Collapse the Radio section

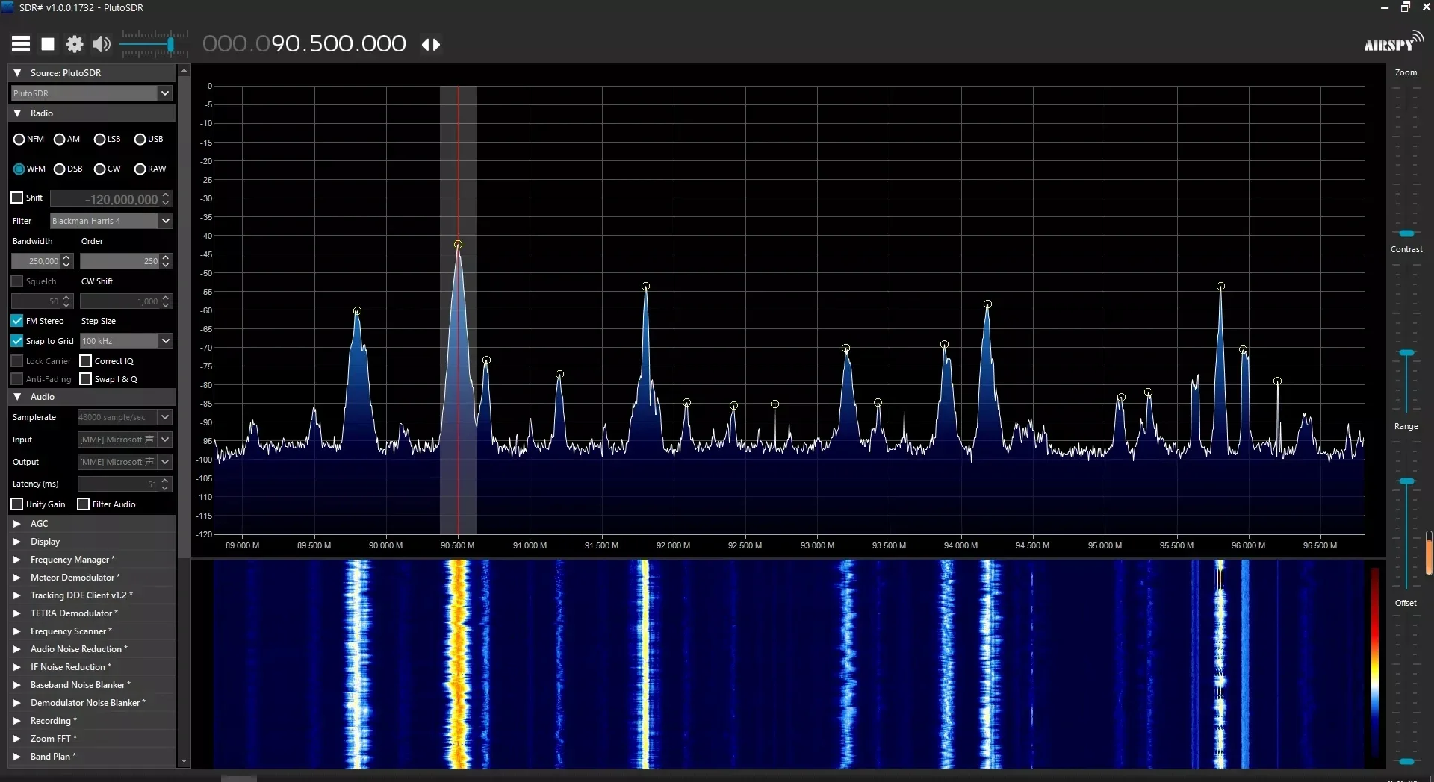[x=19, y=113]
